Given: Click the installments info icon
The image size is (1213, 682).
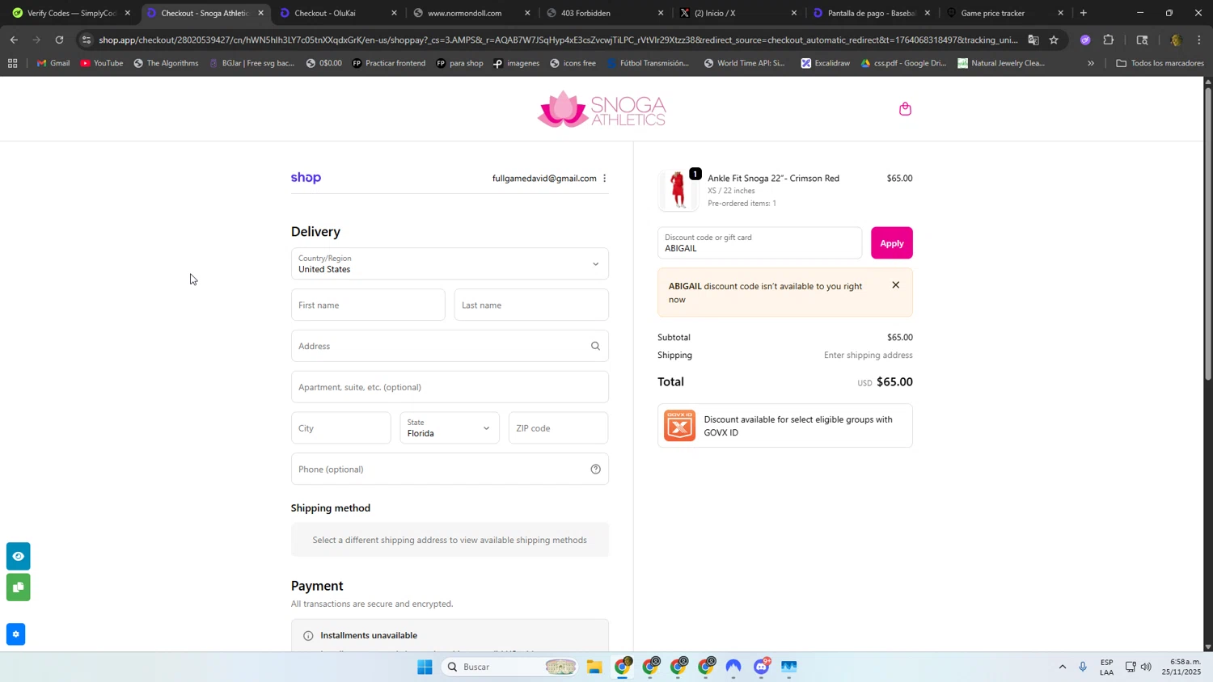Looking at the screenshot, I should pos(308,636).
